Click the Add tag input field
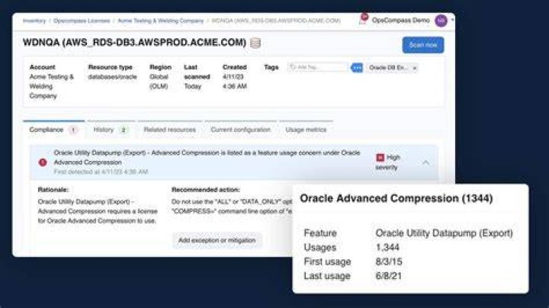This screenshot has width=549, height=308. point(317,67)
